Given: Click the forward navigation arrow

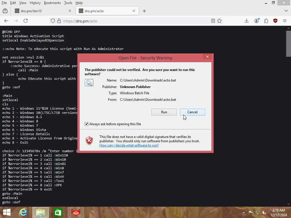Looking at the screenshot, I should (x=16, y=21).
